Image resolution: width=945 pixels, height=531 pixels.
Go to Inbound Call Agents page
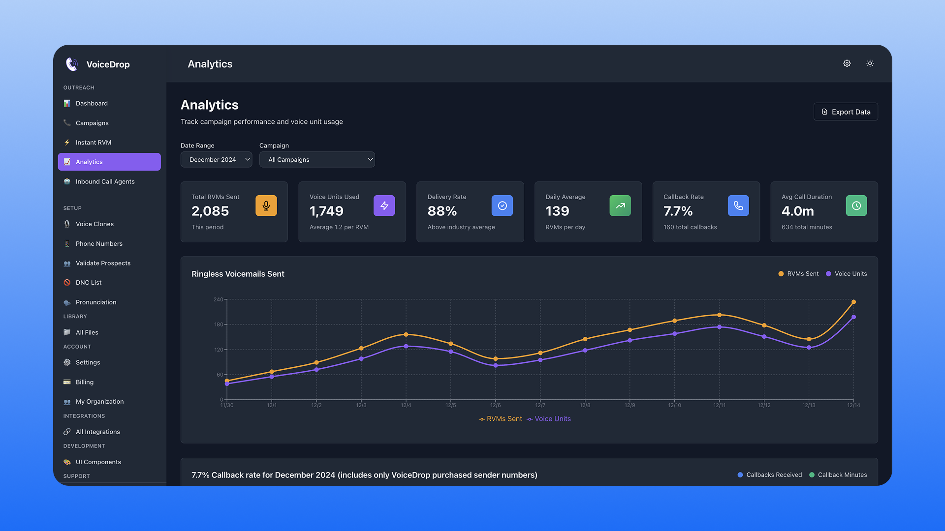(x=105, y=181)
